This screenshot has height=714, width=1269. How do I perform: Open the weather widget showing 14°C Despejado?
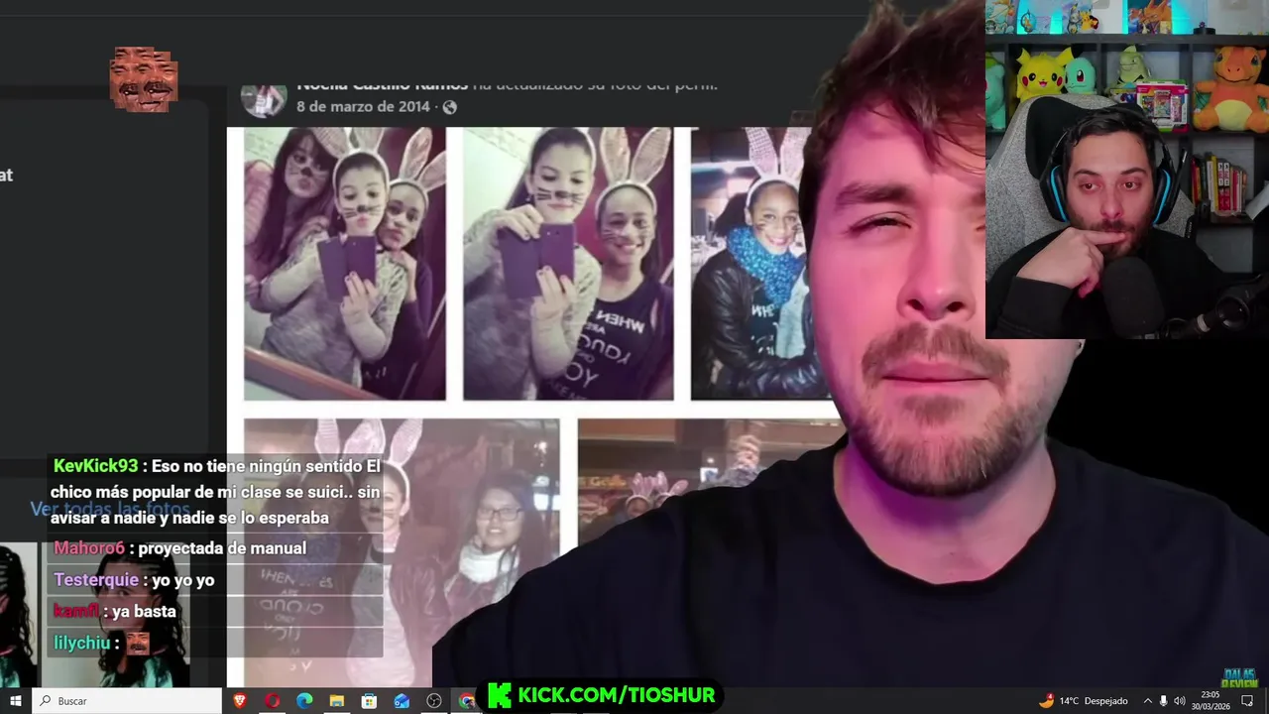(1083, 701)
